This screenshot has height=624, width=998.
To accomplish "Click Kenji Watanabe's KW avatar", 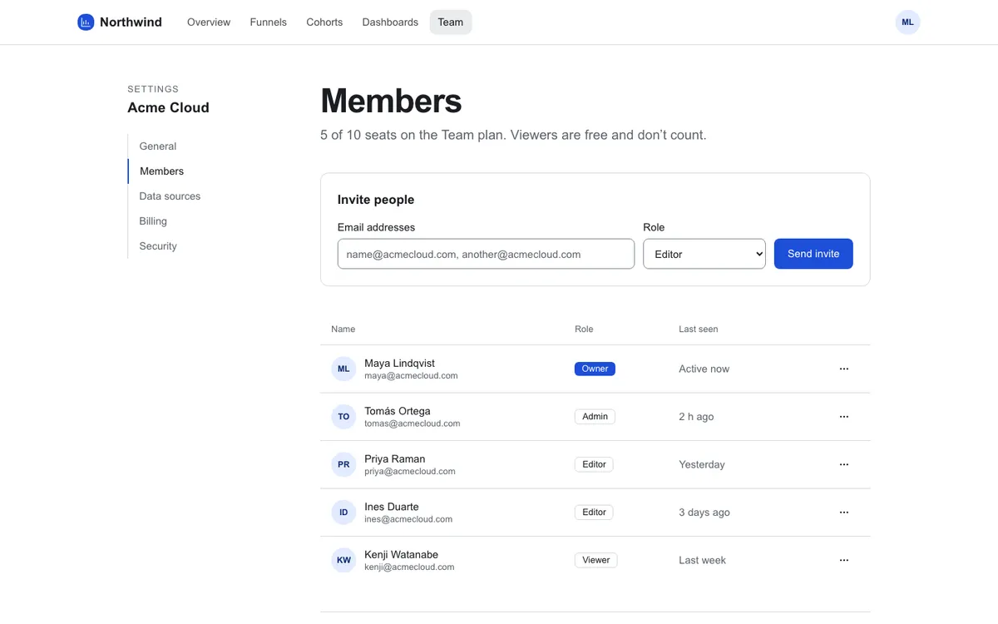I will (343, 560).
